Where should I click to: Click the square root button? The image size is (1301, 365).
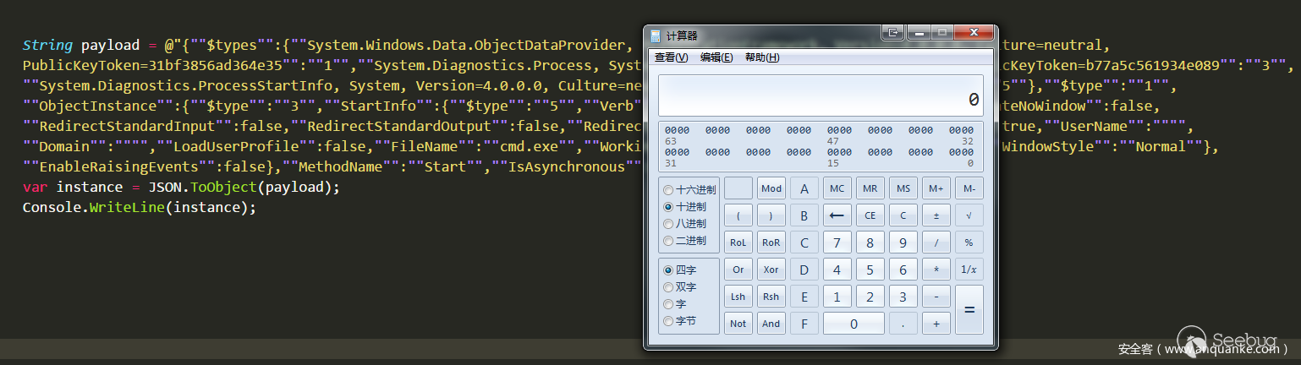[969, 215]
